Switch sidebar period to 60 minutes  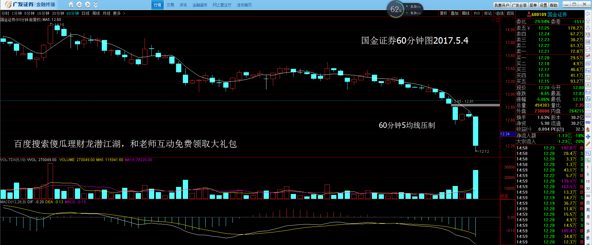tap(588, 196)
